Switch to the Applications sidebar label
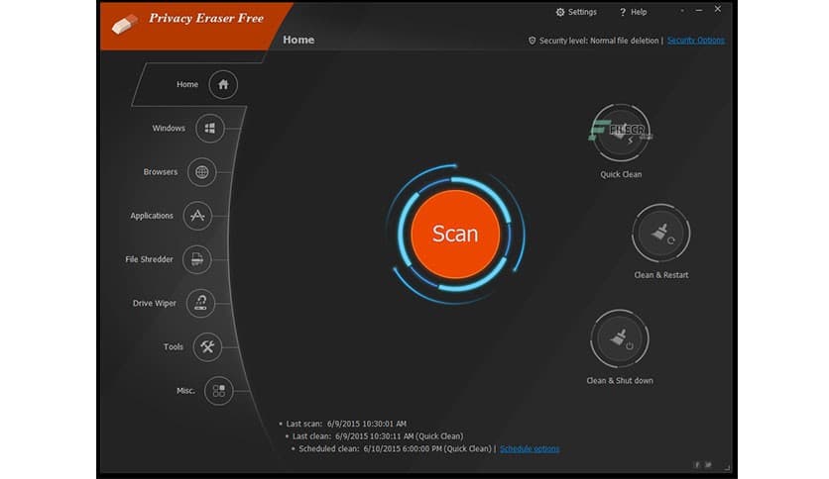 pyautogui.click(x=152, y=216)
